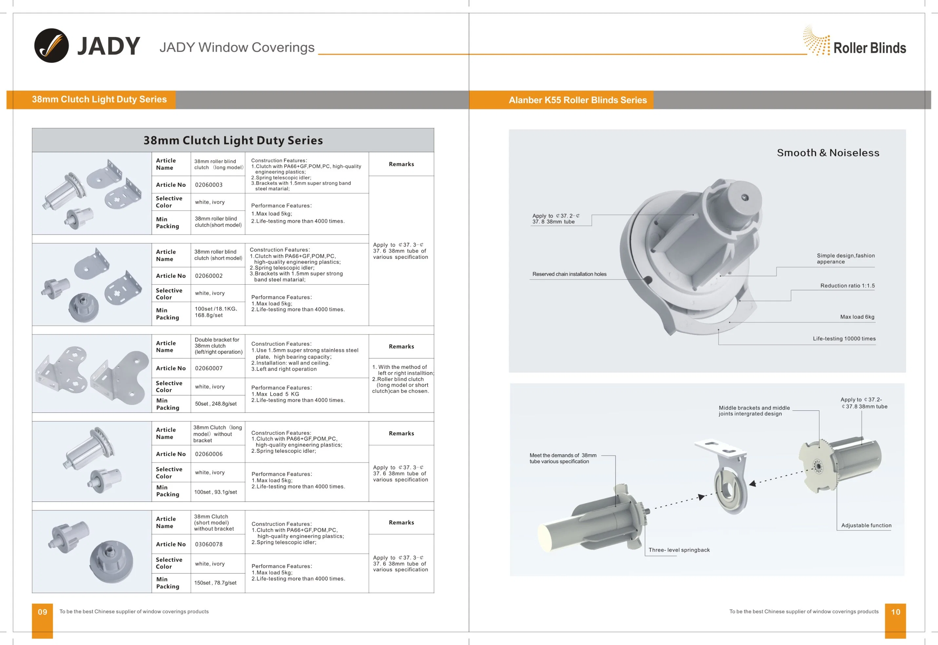The height and width of the screenshot is (645, 938).
Task: Click the 'Reduction ratio 1:1.5' callout
Action: 848,286
